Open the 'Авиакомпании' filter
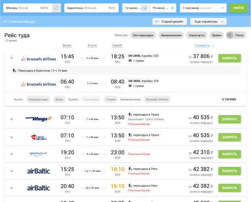251x202 pixels. (x=171, y=35)
